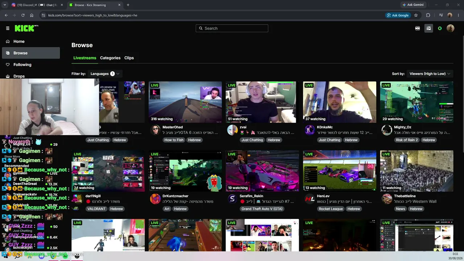Open MasterOhad's stream thumbnail with 316 watching
The height and width of the screenshot is (261, 464).
coord(185,102)
